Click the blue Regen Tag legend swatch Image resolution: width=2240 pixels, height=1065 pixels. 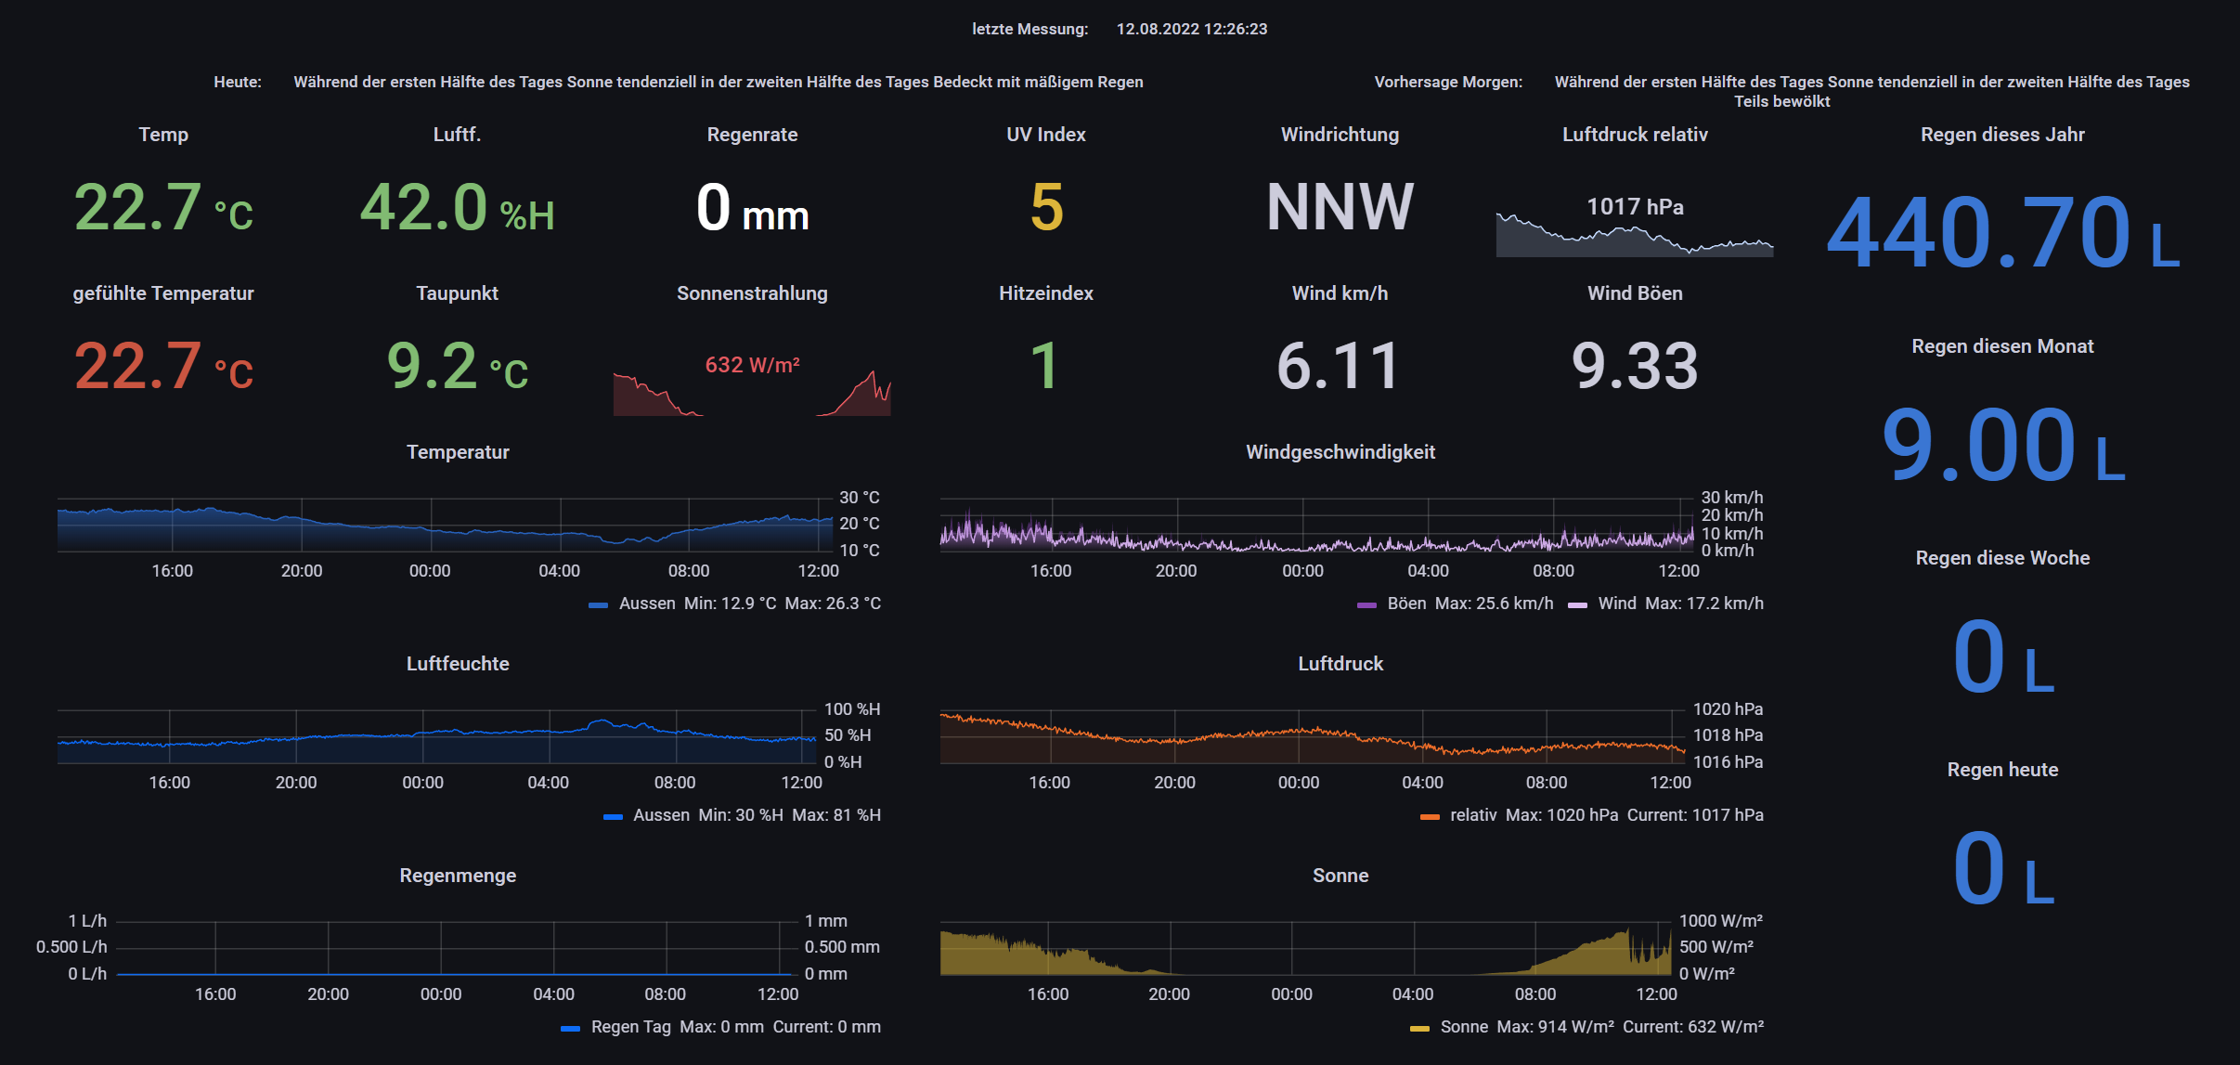click(x=570, y=1028)
